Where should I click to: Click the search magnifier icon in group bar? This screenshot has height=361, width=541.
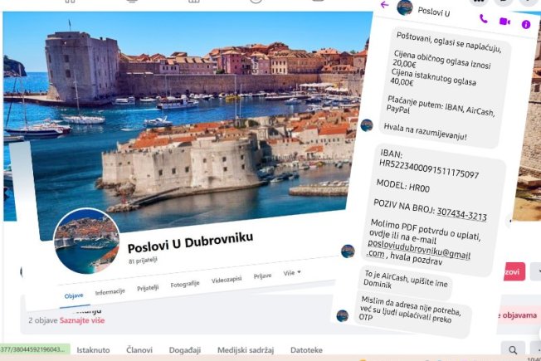(x=513, y=350)
